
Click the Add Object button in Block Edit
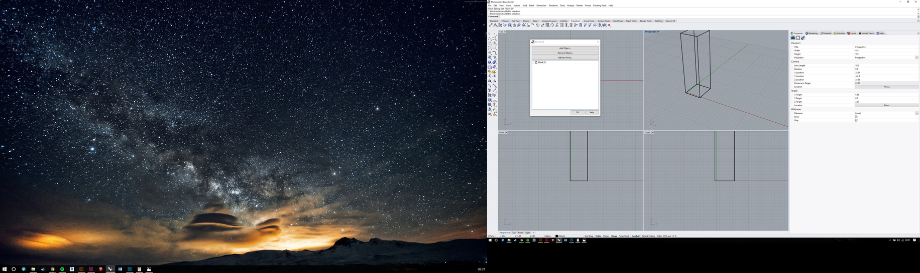(565, 48)
